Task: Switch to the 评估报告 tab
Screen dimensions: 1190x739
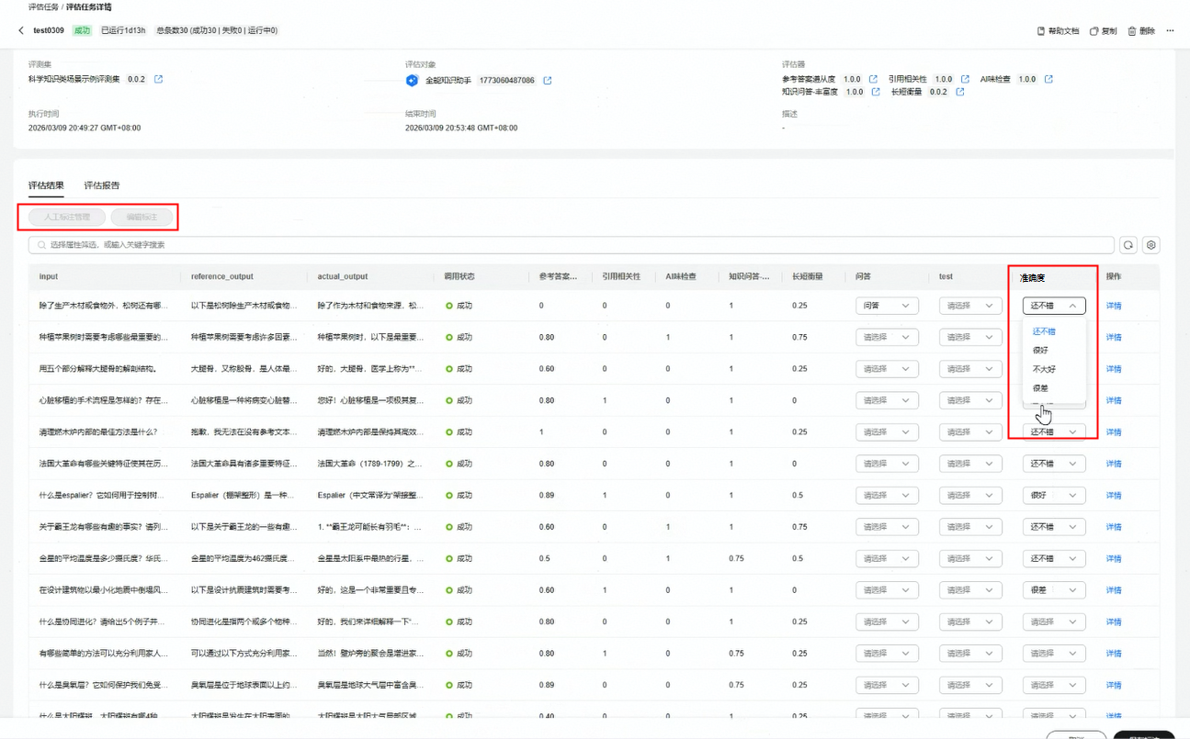Action: pos(102,185)
